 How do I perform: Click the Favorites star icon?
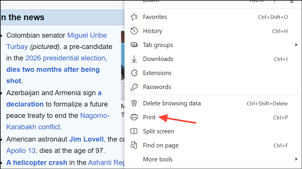point(134,17)
